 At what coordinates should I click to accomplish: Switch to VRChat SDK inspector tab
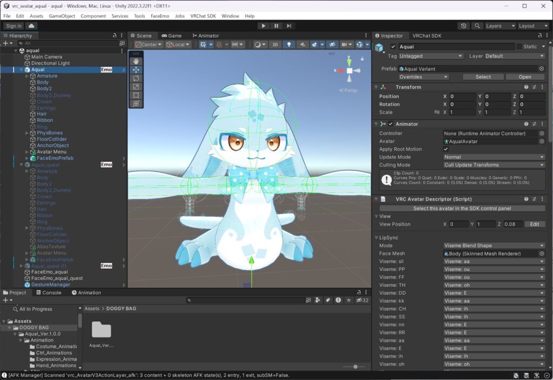click(x=427, y=36)
